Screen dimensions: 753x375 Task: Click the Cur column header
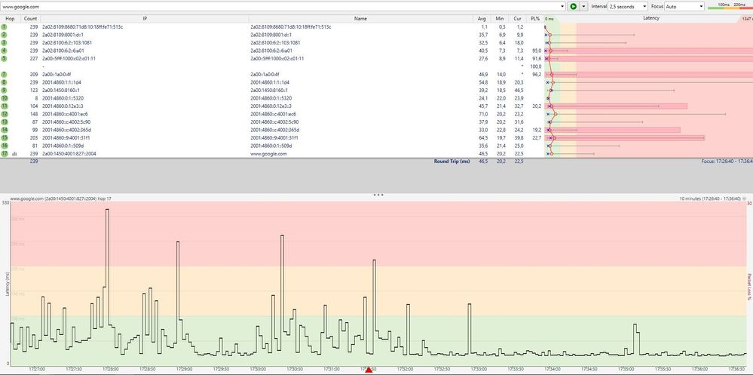(517, 18)
